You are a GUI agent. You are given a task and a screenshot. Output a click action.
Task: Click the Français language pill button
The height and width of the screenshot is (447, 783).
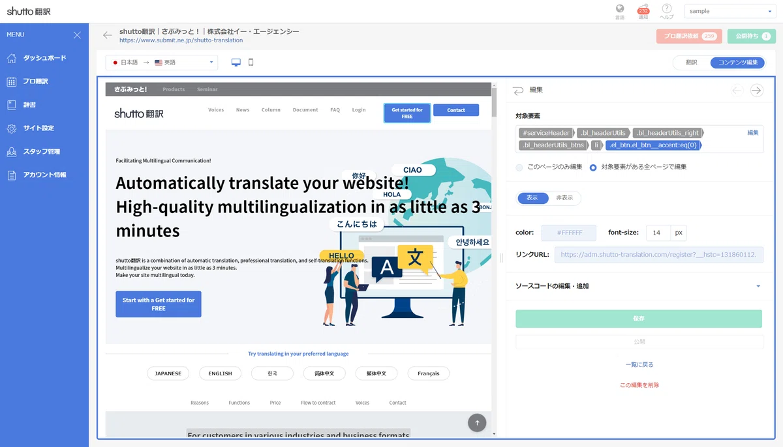pyautogui.click(x=429, y=373)
